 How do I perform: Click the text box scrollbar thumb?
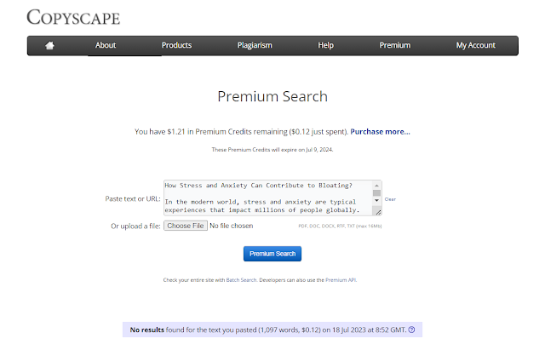click(376, 192)
